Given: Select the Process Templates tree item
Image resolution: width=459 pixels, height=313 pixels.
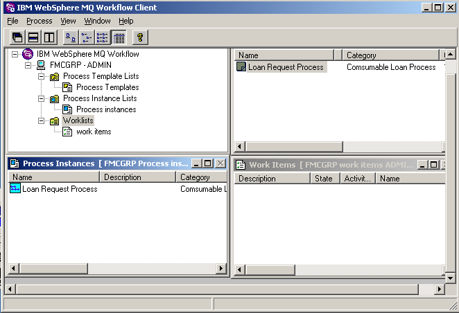Looking at the screenshot, I should click(x=107, y=87).
